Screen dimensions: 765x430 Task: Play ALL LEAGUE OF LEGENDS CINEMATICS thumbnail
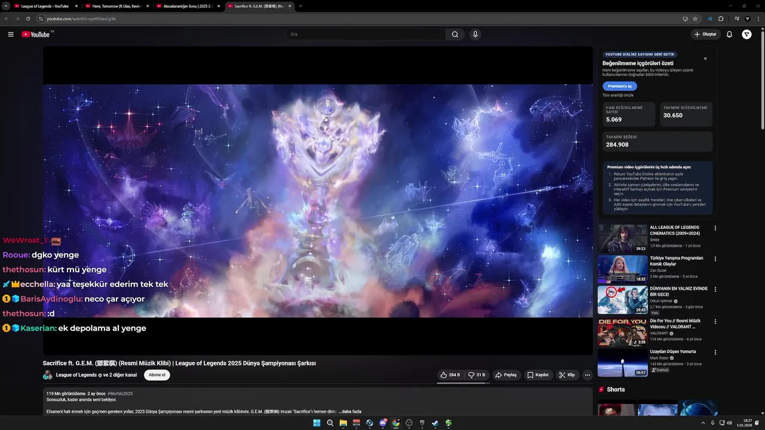point(623,238)
